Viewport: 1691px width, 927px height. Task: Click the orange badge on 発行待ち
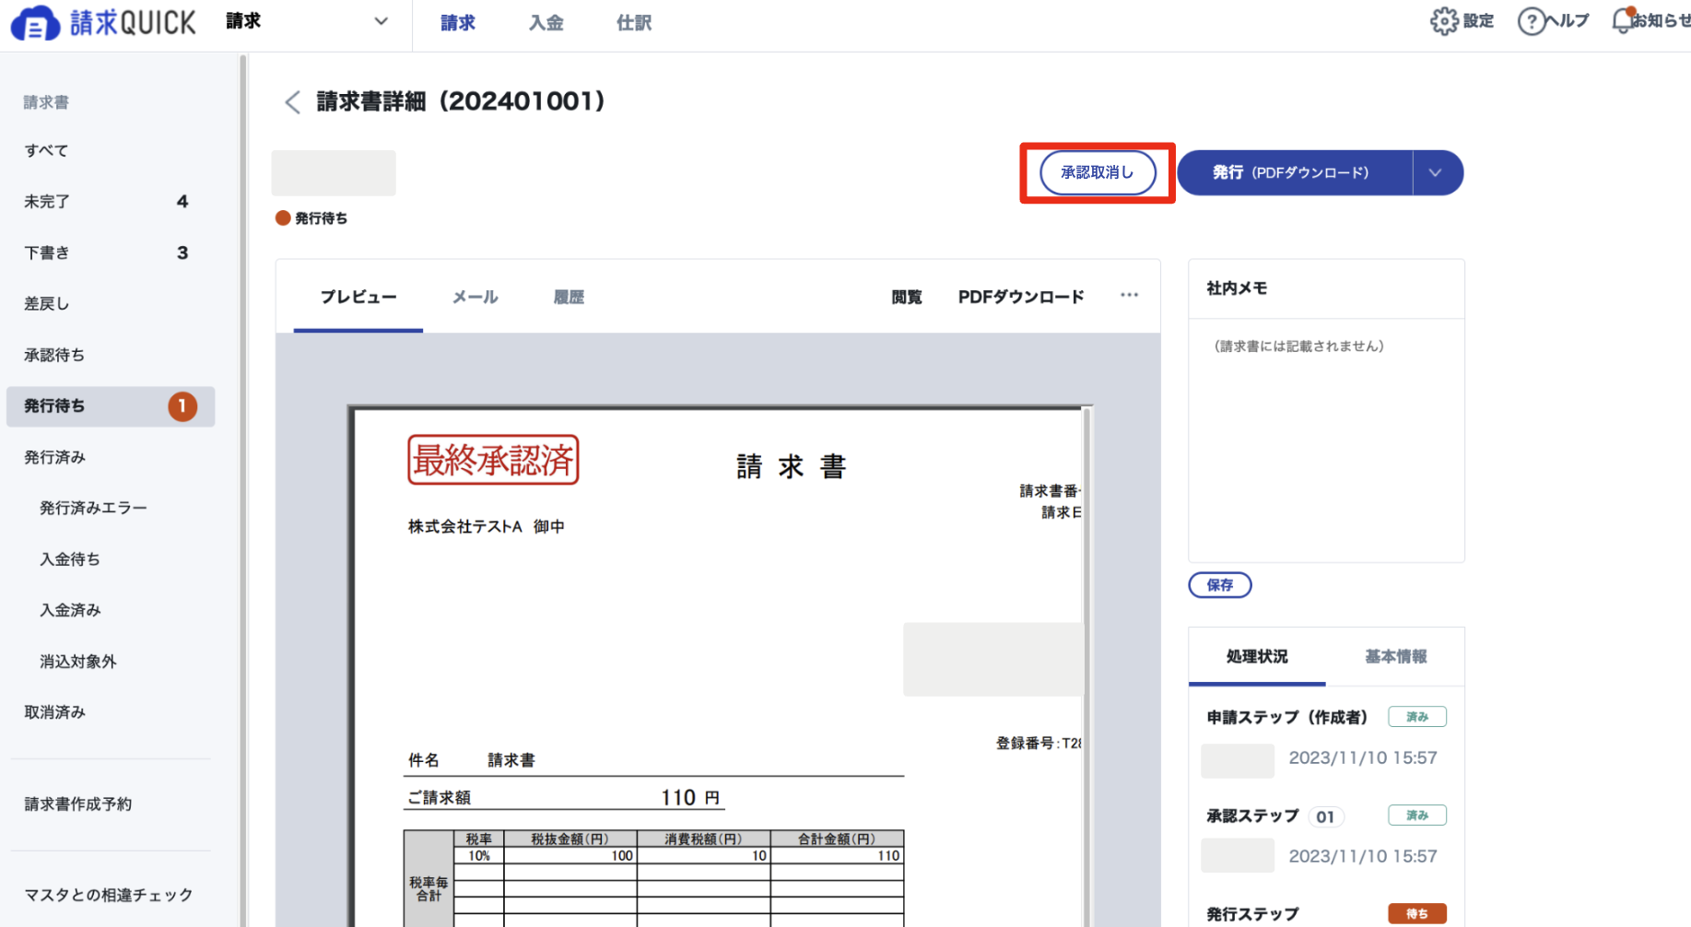(182, 406)
